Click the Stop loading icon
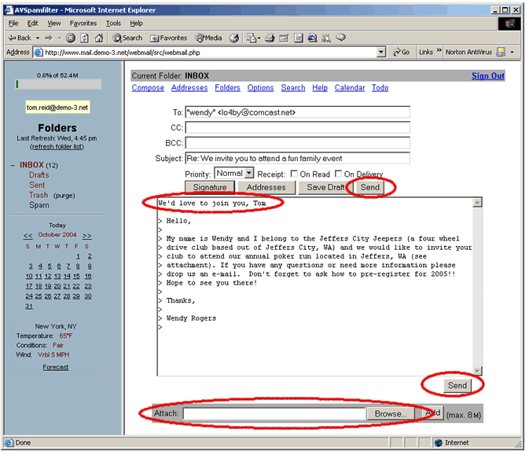The height and width of the screenshot is (455, 529). (71, 38)
